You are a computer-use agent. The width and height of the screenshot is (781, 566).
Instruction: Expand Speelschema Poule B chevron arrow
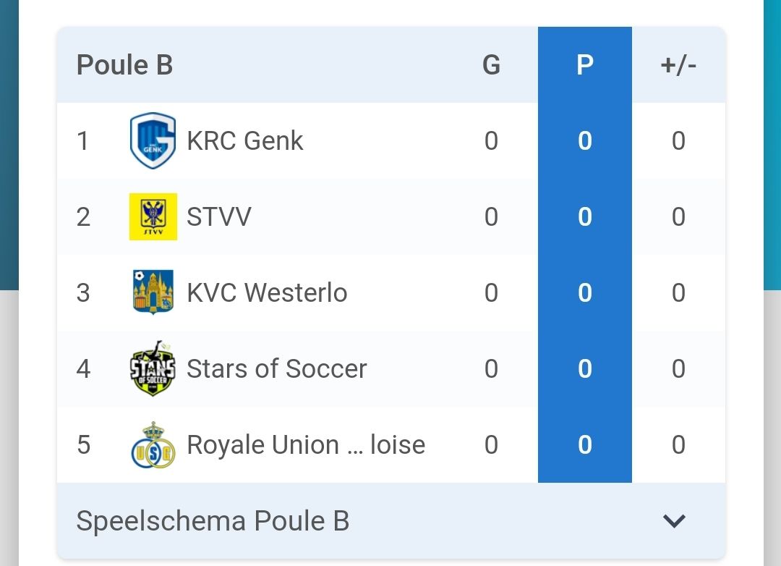(674, 521)
